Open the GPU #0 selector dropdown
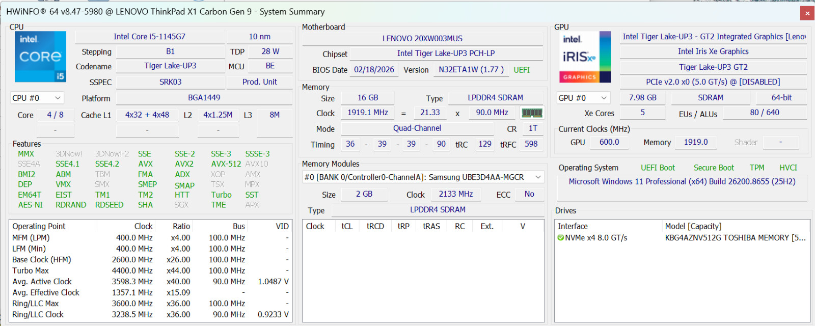Screen dimensions: 815x326 [x=583, y=98]
